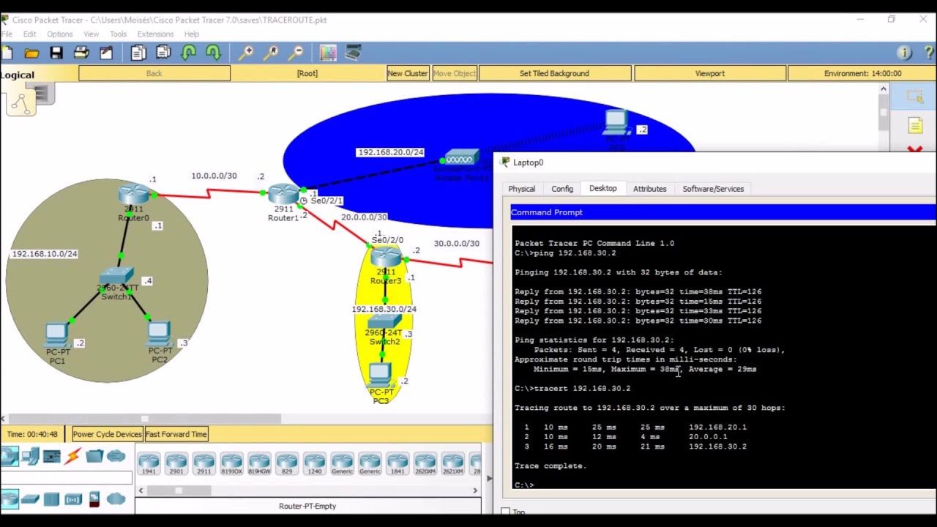Open the Custom Devices Dialog icon
Viewport: 937px width, 527px height.
(x=353, y=53)
